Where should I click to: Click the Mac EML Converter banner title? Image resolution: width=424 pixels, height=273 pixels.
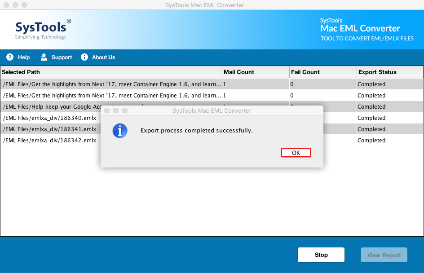[x=360, y=28]
